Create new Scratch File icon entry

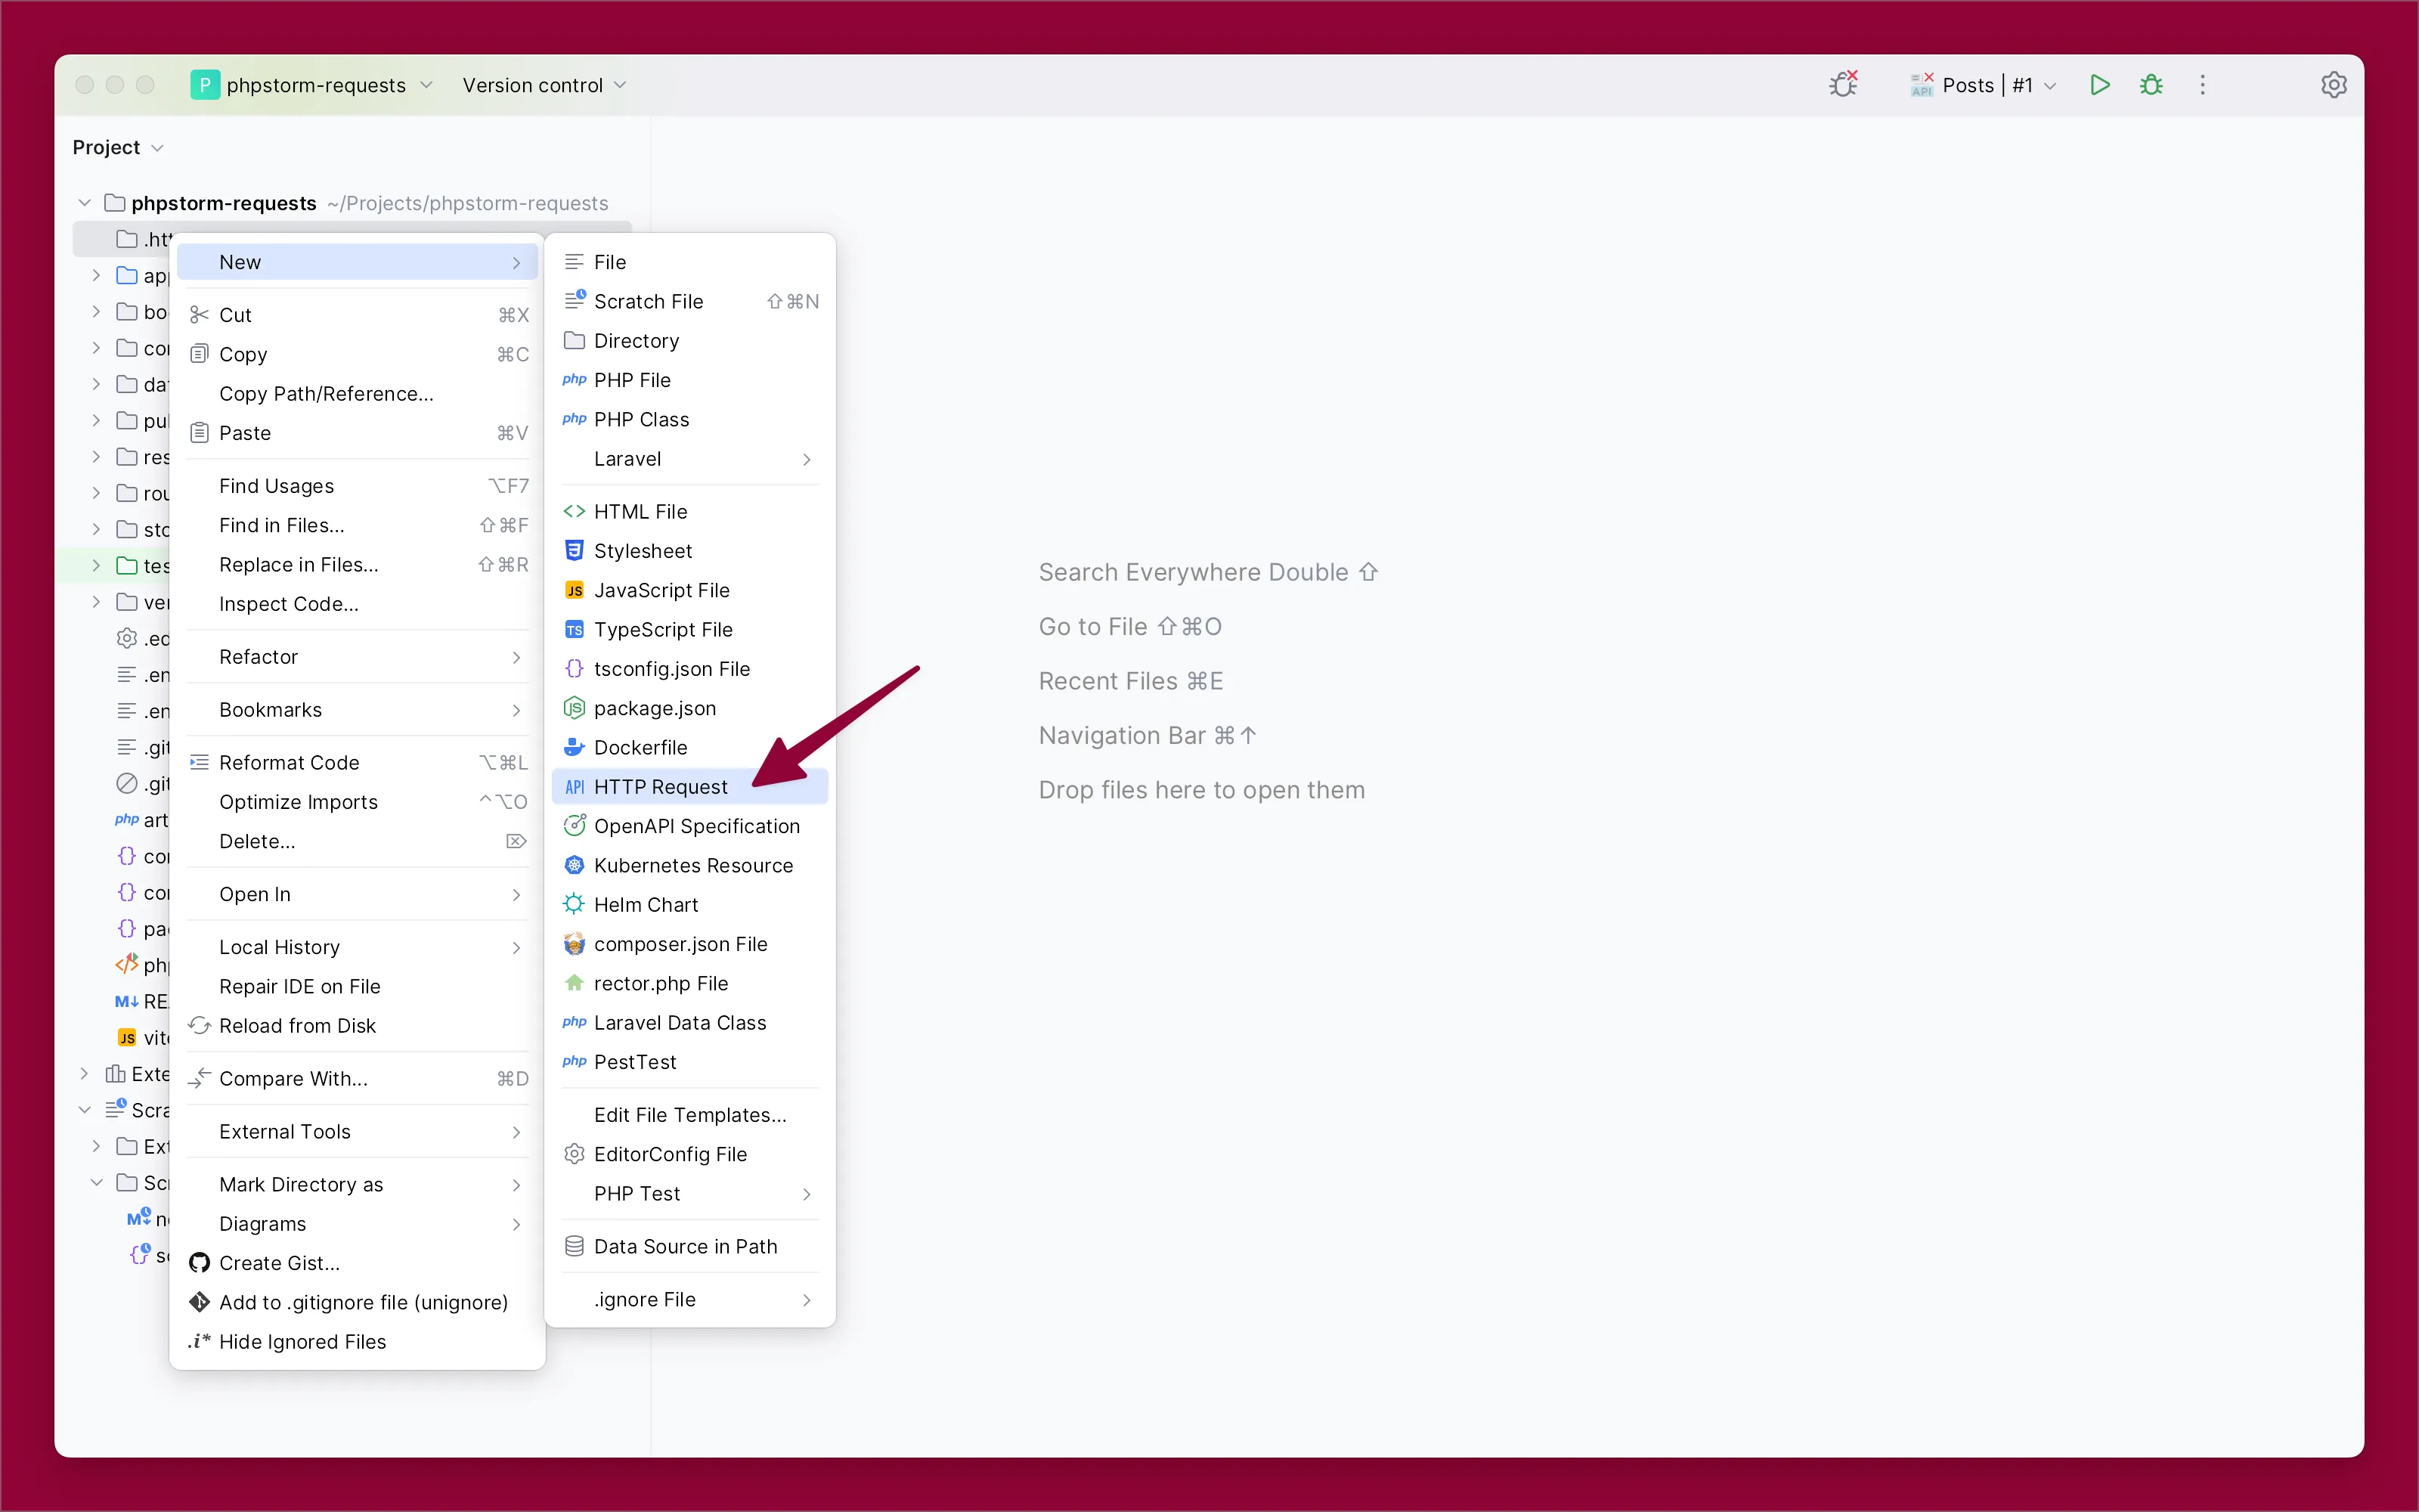pos(689,301)
